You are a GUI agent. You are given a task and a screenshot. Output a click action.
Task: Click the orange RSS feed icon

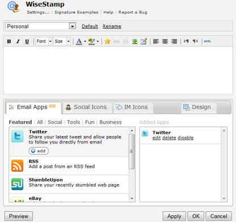(17, 165)
